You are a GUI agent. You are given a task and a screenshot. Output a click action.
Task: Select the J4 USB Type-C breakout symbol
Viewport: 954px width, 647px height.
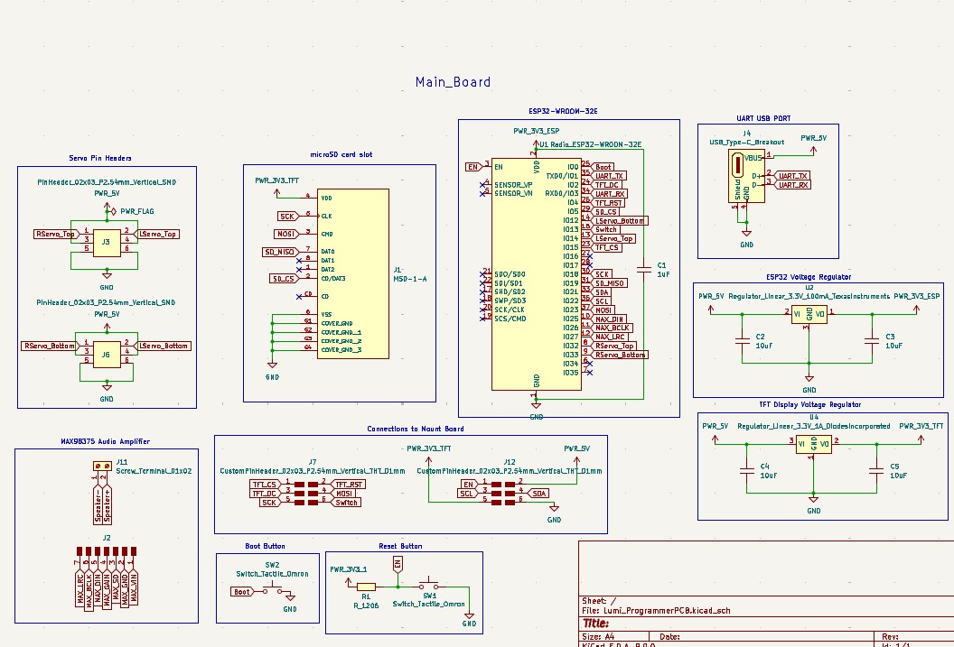tap(746, 176)
